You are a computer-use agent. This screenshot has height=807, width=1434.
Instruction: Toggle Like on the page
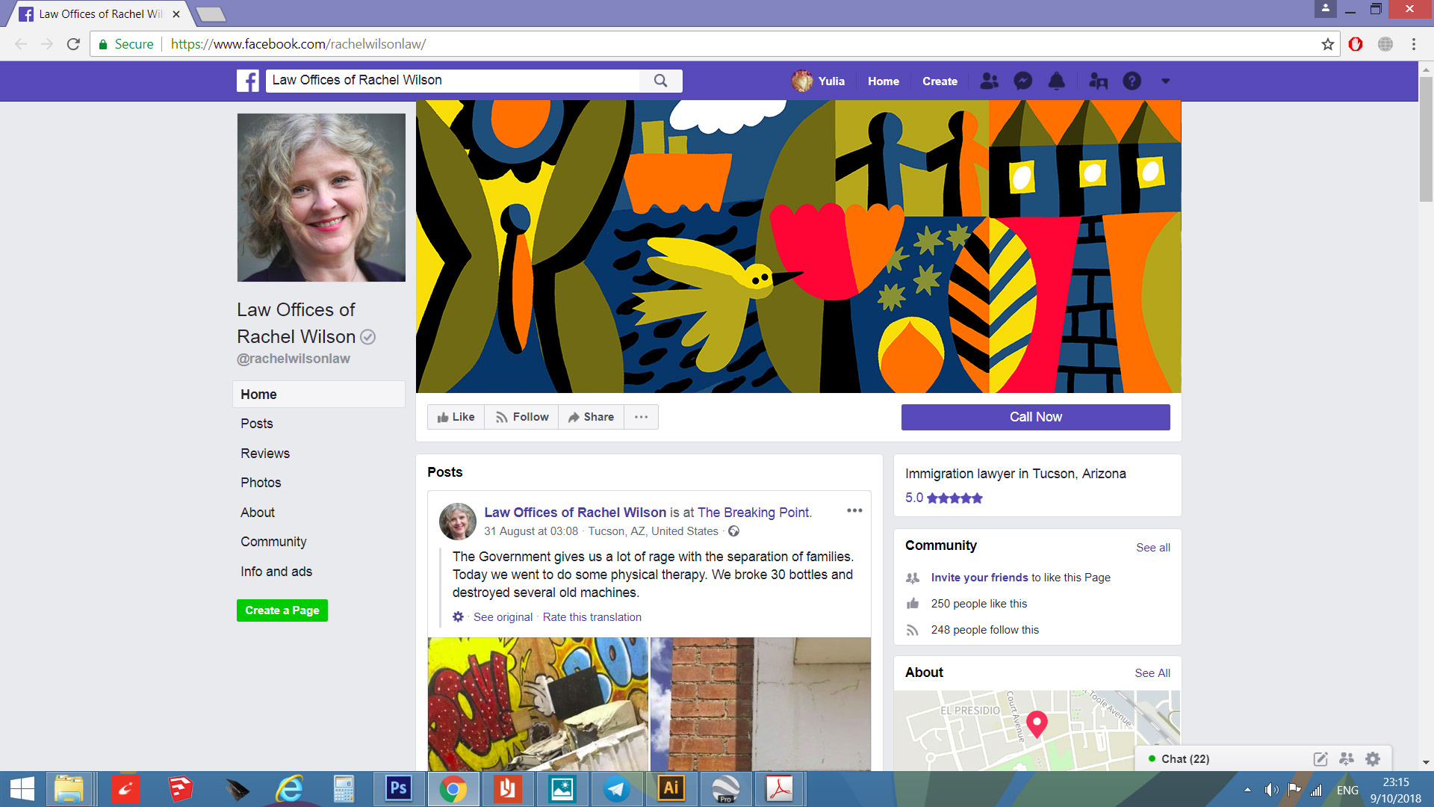(456, 417)
